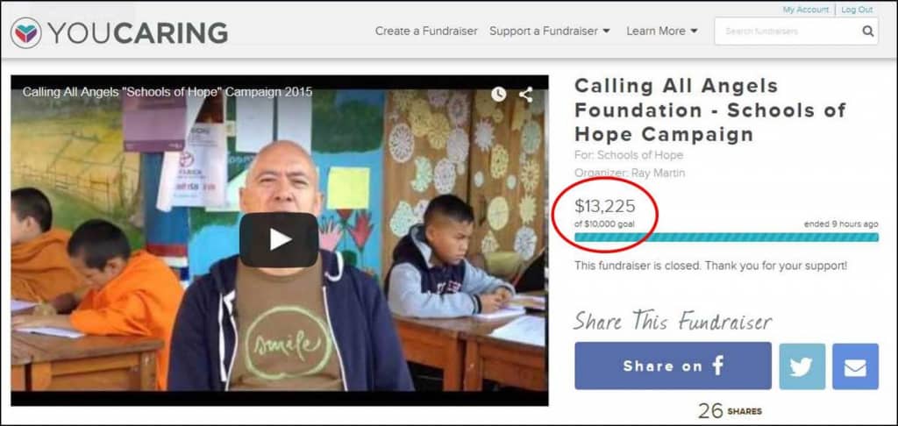
Task: Share fundraiser via the email envelope icon
Action: click(856, 366)
